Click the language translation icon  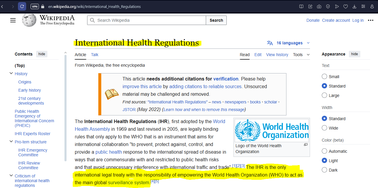pos(270,43)
